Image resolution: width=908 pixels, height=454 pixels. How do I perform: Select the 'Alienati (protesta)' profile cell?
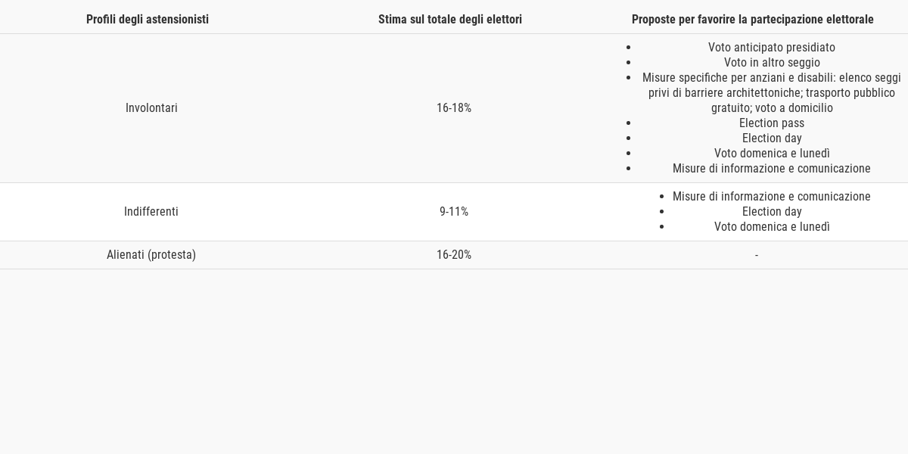[x=151, y=255]
